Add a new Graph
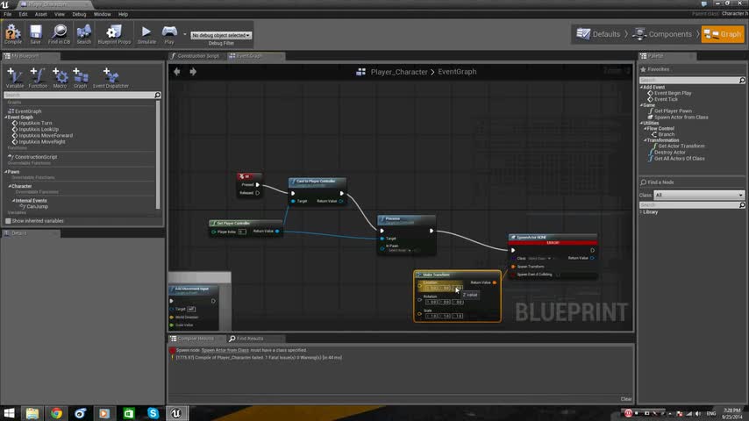The width and height of the screenshot is (749, 421). pos(81,78)
